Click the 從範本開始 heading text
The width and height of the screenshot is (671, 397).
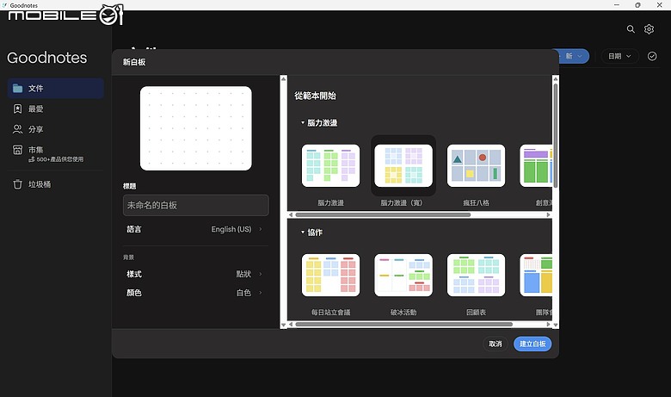315,96
